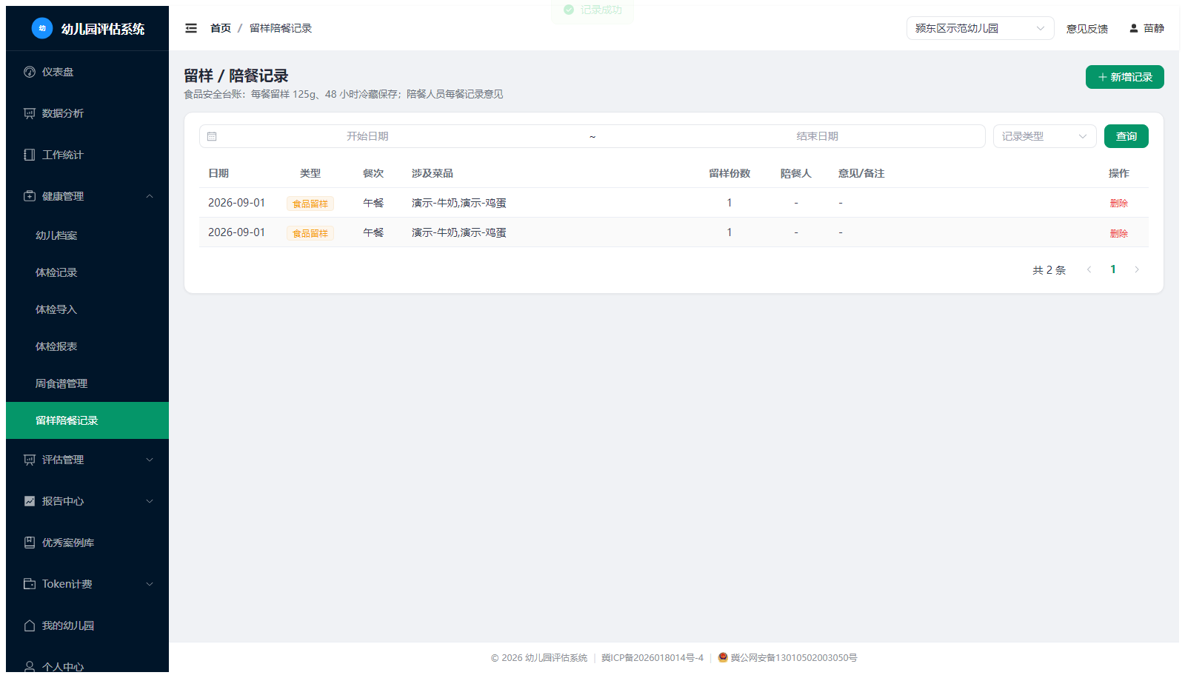Click the 数据分析 sidebar icon
The image size is (1185, 678).
tap(30, 113)
